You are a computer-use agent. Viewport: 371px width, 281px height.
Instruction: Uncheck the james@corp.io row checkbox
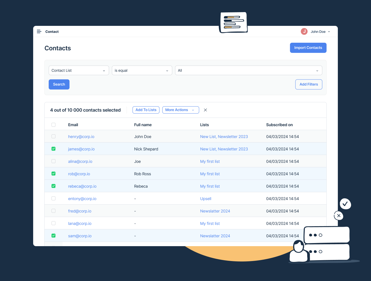53,149
